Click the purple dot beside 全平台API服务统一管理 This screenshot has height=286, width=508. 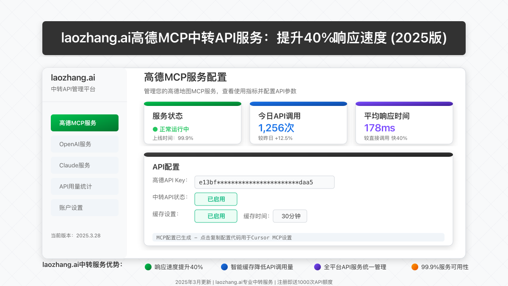317,267
